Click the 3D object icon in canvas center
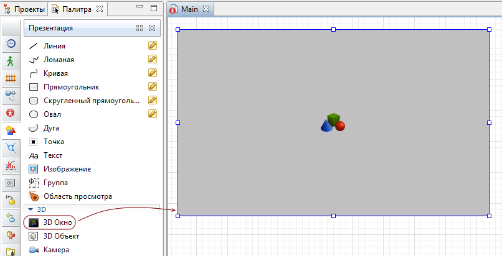This screenshot has height=256, width=502. tap(333, 122)
